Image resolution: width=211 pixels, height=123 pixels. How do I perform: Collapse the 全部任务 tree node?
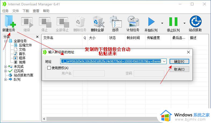click(5, 41)
